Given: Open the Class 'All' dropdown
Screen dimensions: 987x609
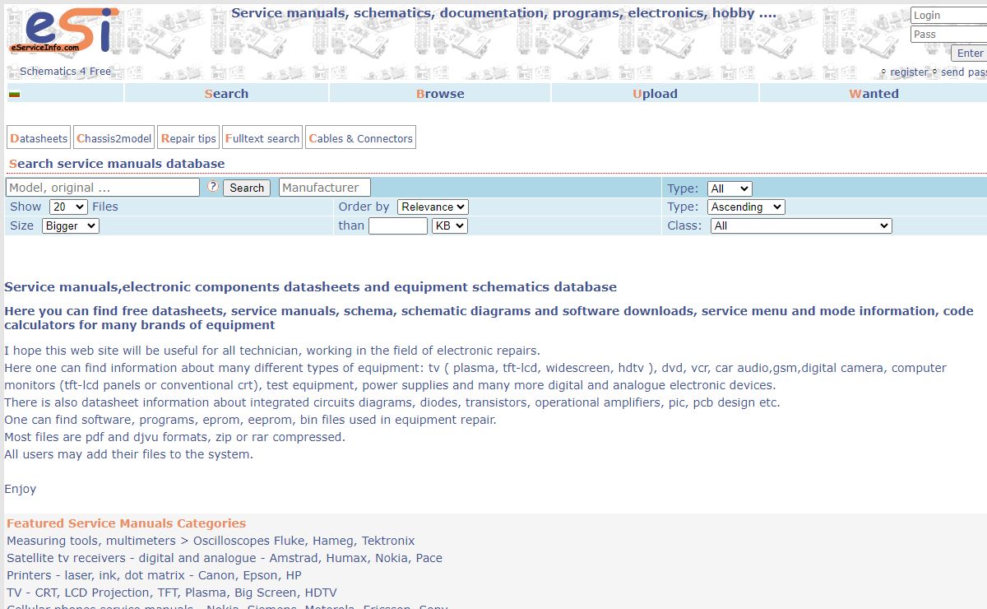Looking at the screenshot, I should pos(801,225).
